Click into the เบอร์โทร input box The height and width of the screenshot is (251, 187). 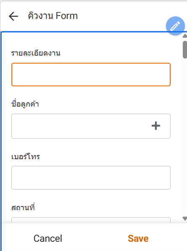pyautogui.click(x=91, y=178)
